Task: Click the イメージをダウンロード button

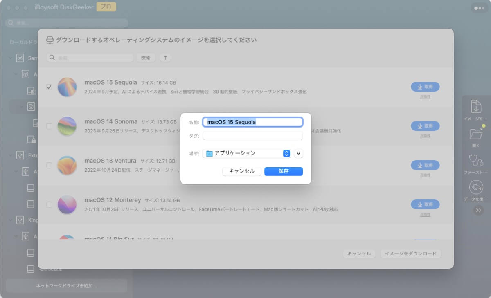Action: click(410, 254)
